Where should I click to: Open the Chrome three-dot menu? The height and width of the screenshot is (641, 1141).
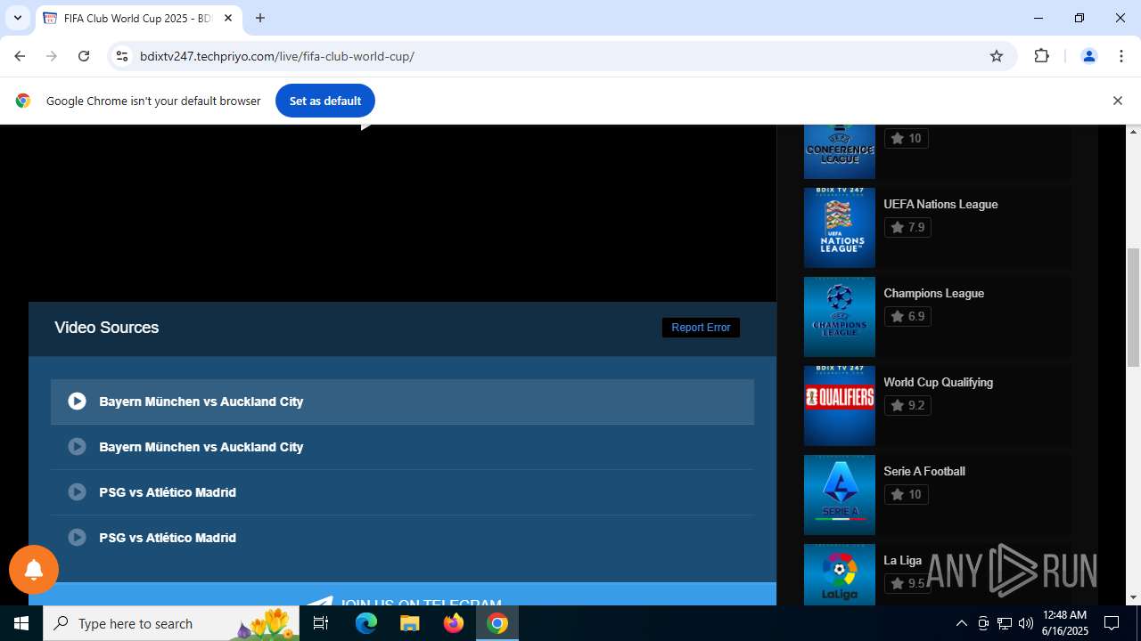(x=1121, y=56)
